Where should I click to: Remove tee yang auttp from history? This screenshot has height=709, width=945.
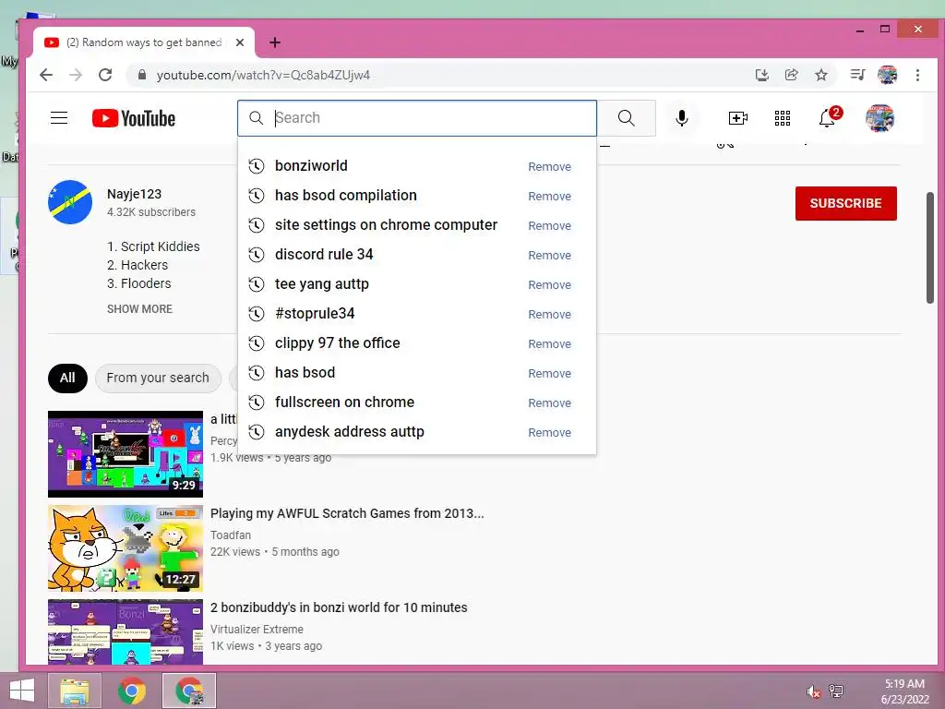[550, 285]
